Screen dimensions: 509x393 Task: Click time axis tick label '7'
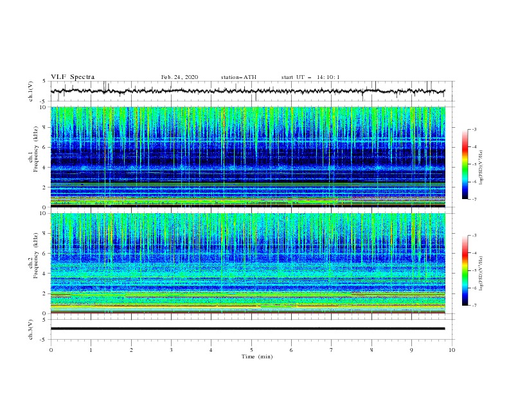tap(332, 350)
